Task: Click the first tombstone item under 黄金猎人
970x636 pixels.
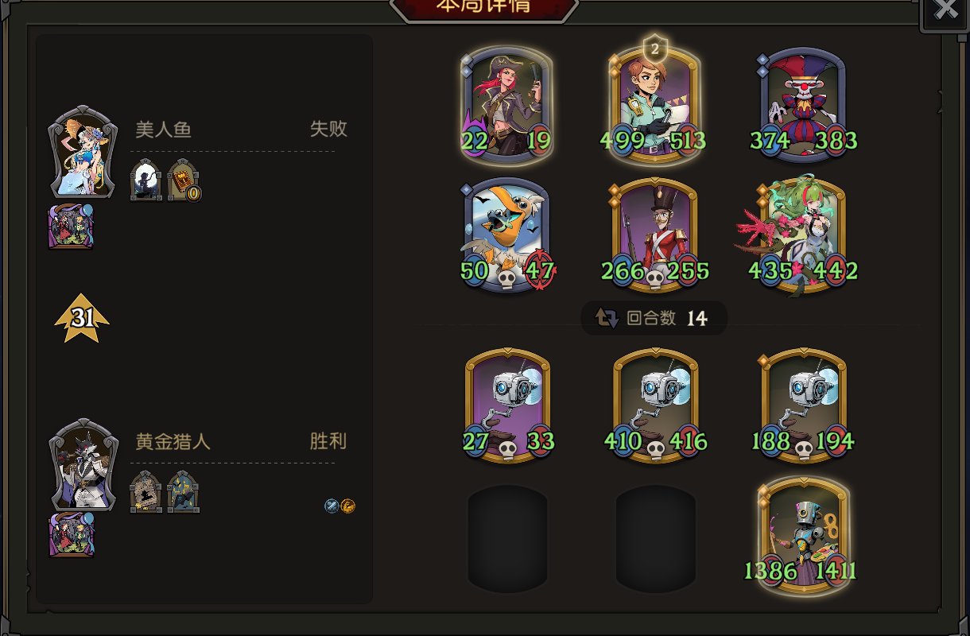Action: click(146, 492)
